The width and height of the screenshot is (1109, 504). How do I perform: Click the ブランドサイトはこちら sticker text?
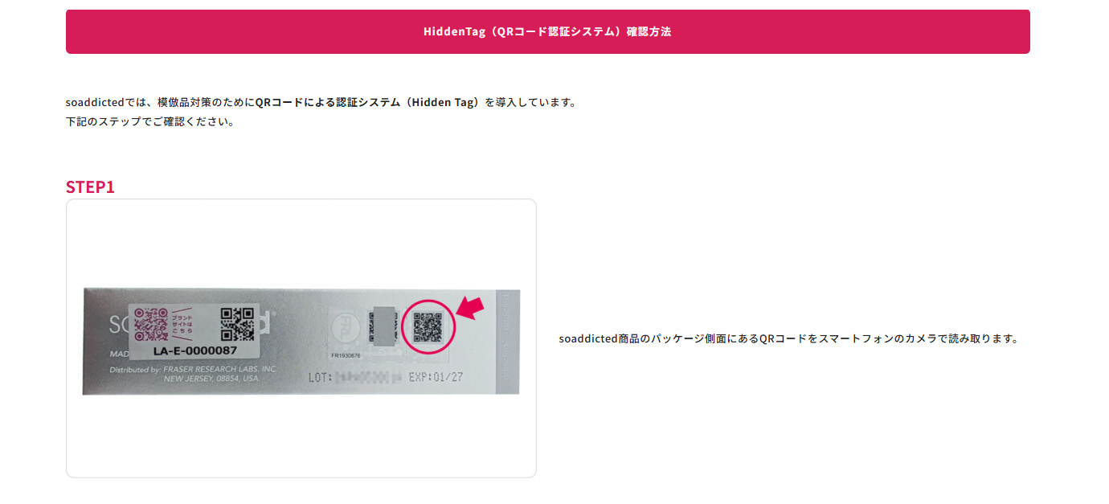coord(181,323)
